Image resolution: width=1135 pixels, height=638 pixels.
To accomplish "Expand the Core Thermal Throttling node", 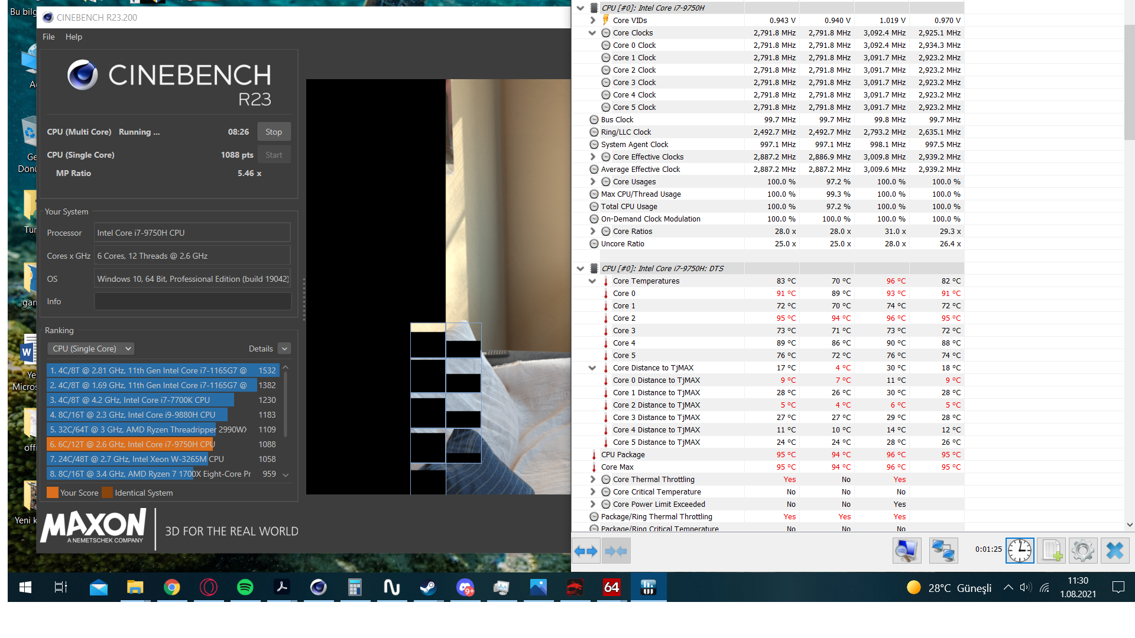I will click(x=592, y=480).
